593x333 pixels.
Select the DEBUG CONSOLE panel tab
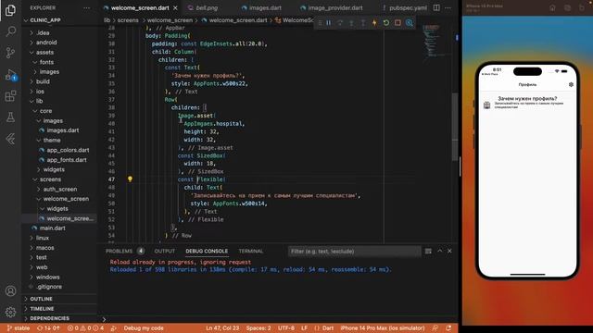pos(207,251)
